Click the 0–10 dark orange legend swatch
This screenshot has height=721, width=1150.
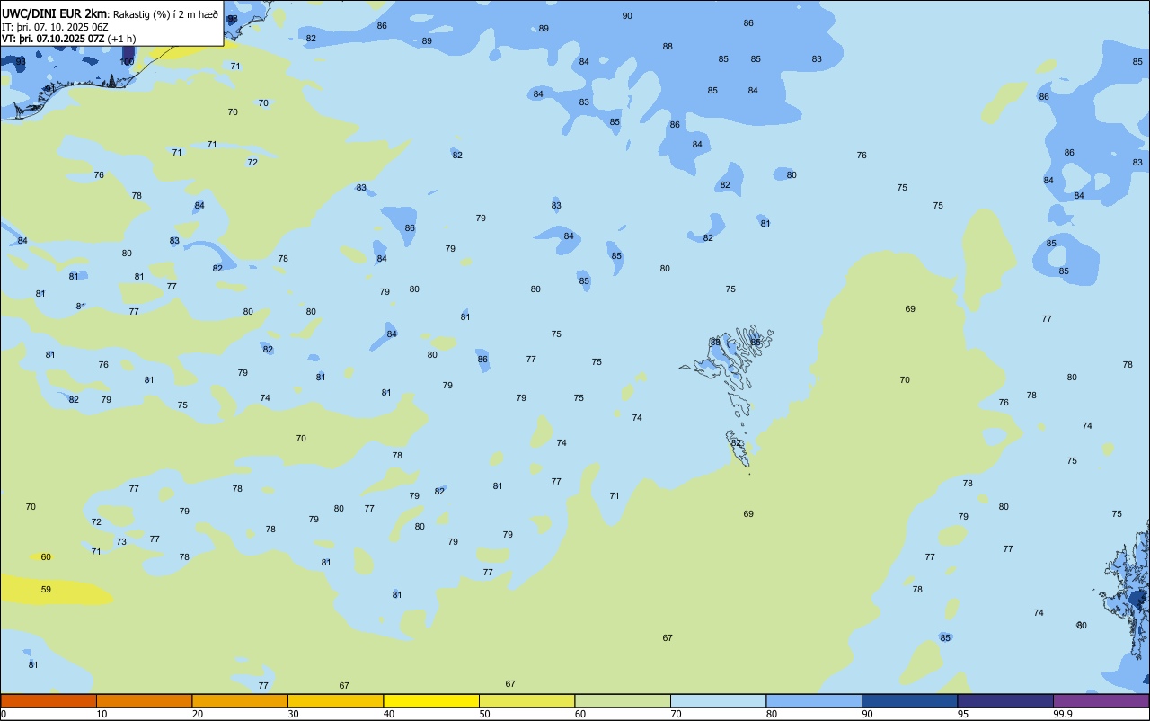(x=49, y=700)
